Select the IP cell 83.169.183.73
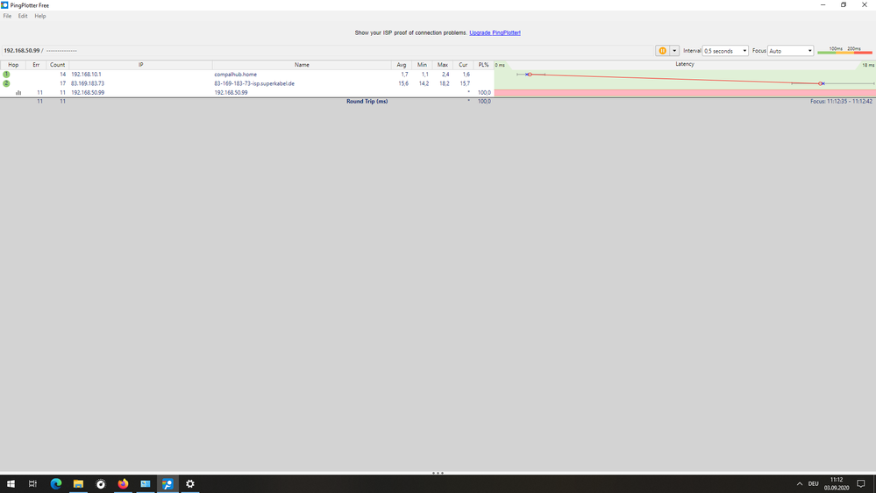Image resolution: width=876 pixels, height=493 pixels. pos(88,83)
